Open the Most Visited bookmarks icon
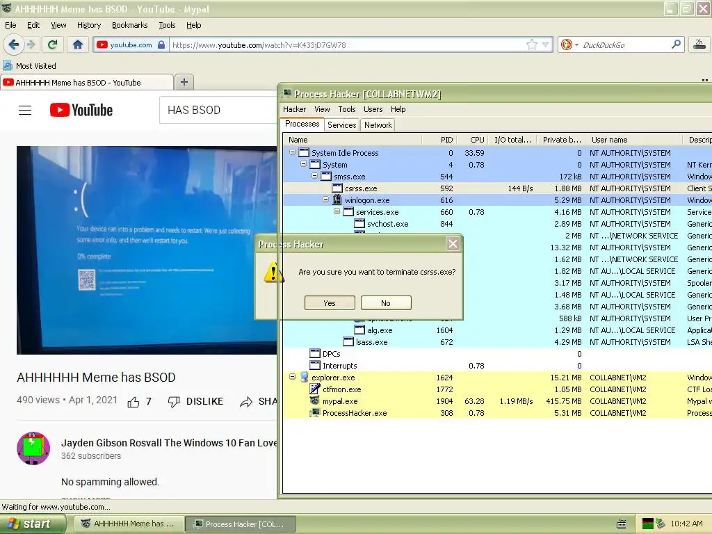Image resolution: width=712 pixels, height=534 pixels. 8,65
